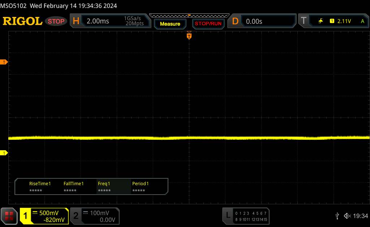Open the red grid function menu icon
Image resolution: width=370 pixels, height=227 pixels.
(x=9, y=216)
